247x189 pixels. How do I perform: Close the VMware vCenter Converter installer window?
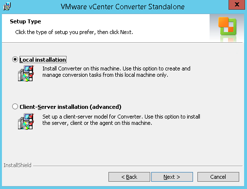pos(237,5)
